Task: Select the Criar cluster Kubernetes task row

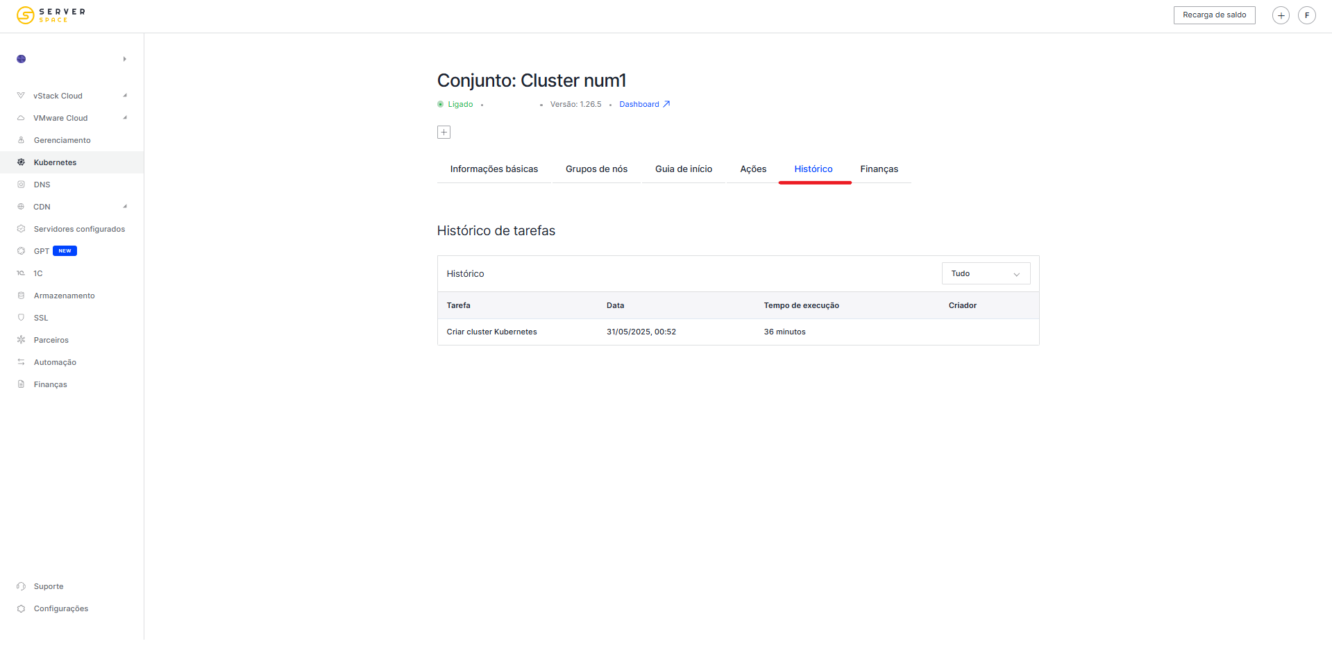Action: pos(738,332)
